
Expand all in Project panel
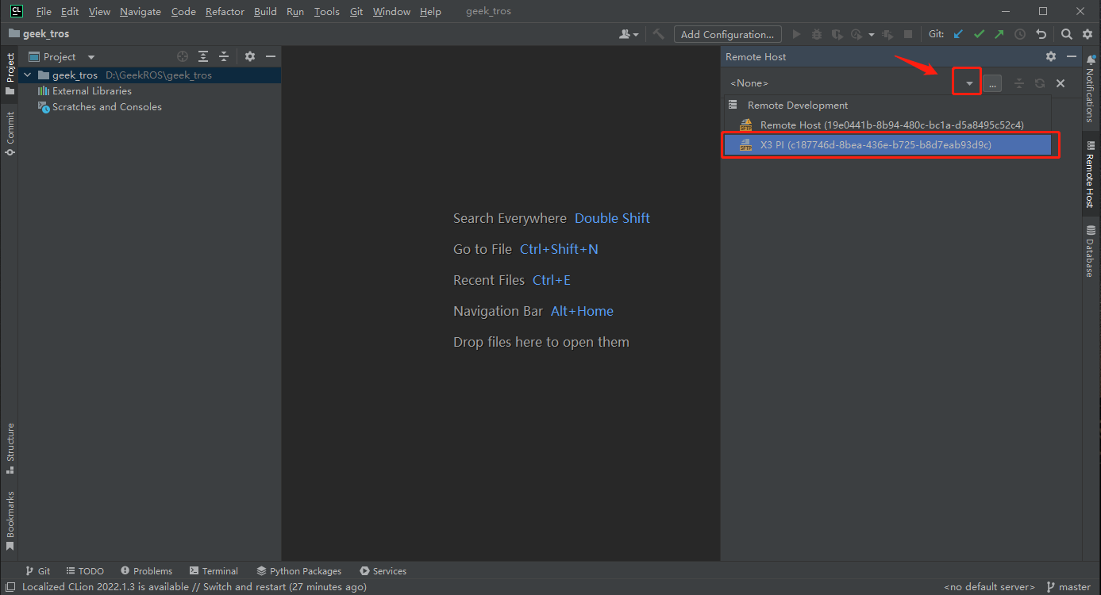pyautogui.click(x=203, y=56)
